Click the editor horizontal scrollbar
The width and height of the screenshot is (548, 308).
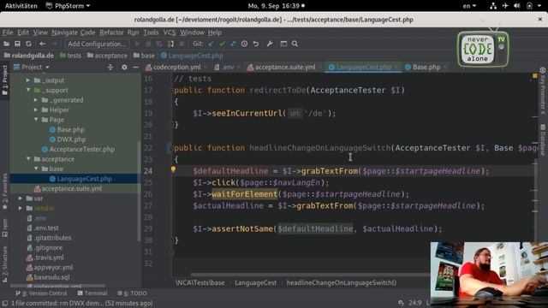coord(311,275)
